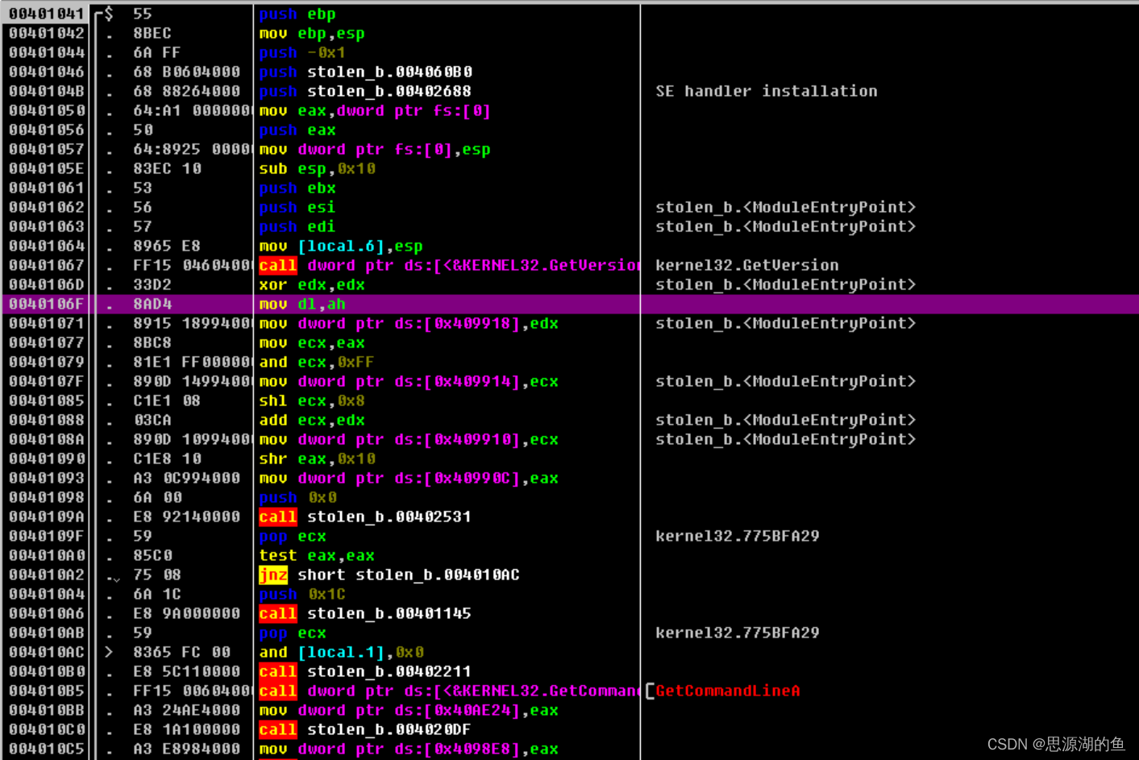Click the "mov ecx,eax" instruction
1139x760 pixels.
tap(312, 343)
